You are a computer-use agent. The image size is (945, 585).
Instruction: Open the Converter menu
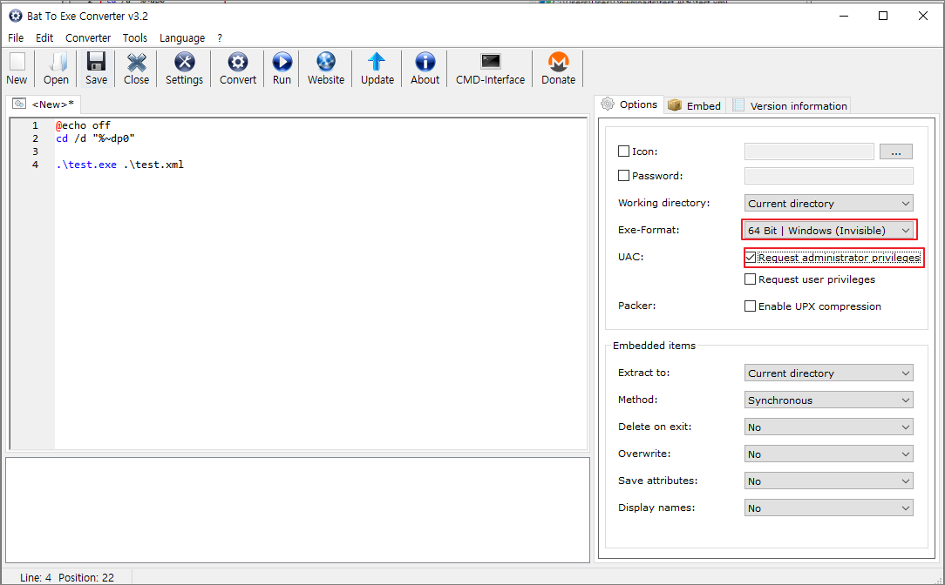pos(88,38)
